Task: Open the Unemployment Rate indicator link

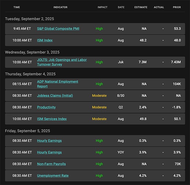Action: click(53, 176)
